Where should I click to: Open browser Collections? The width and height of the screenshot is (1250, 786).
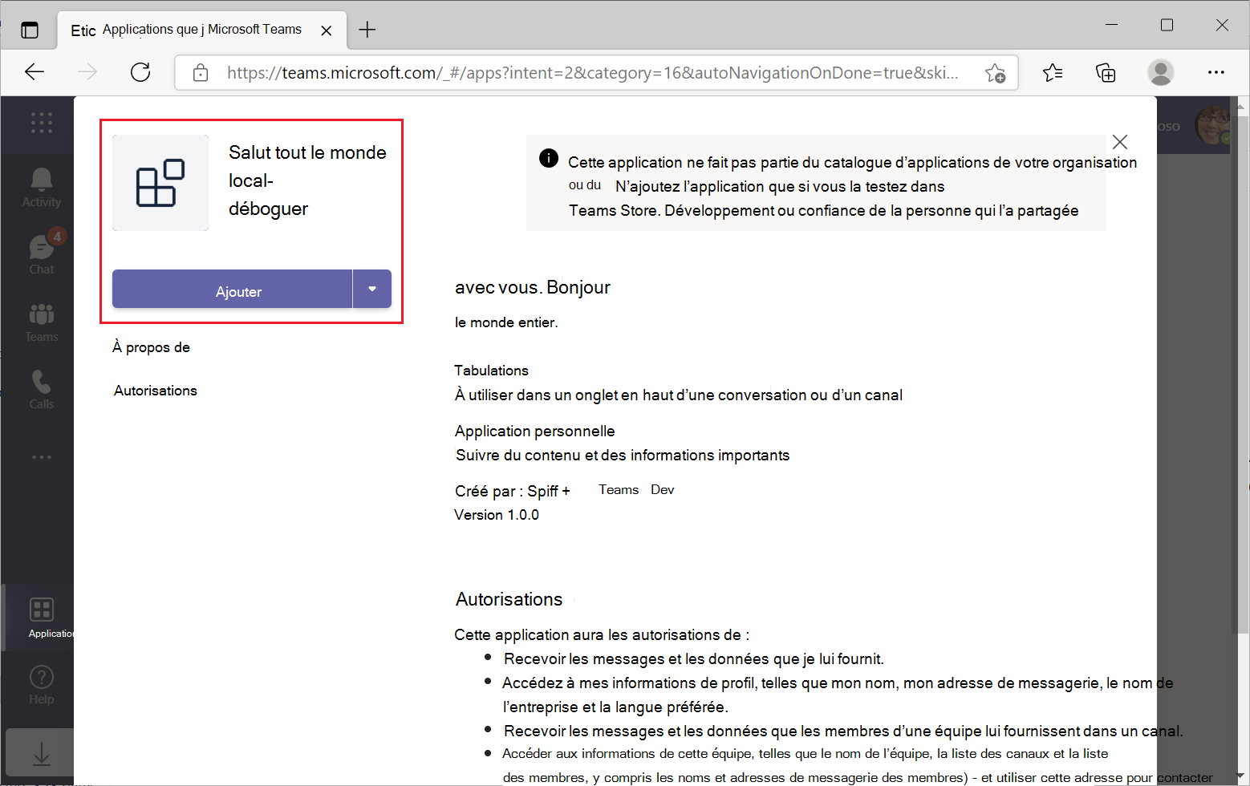[1106, 73]
